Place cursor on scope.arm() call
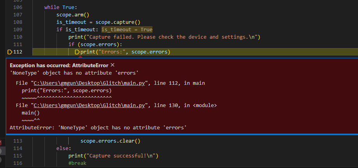 pyautogui.click(x=73, y=14)
